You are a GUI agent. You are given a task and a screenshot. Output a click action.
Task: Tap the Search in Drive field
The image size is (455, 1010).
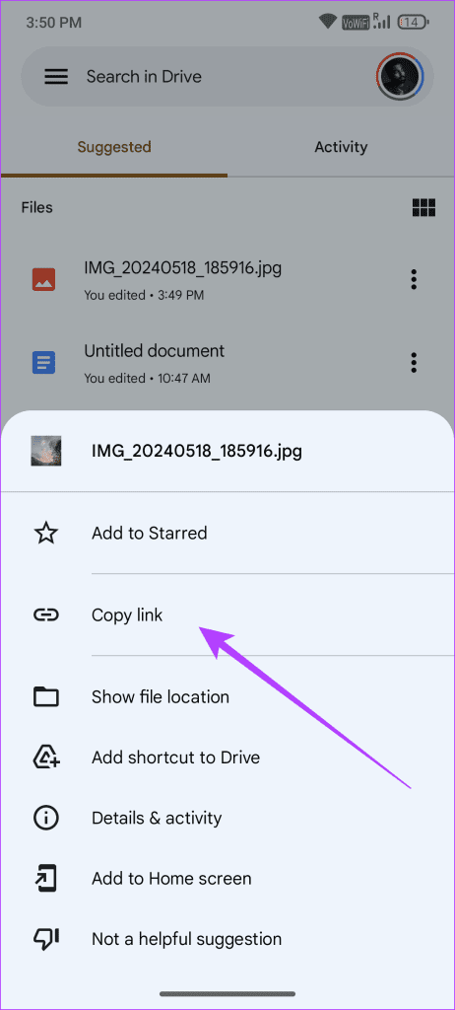click(227, 77)
